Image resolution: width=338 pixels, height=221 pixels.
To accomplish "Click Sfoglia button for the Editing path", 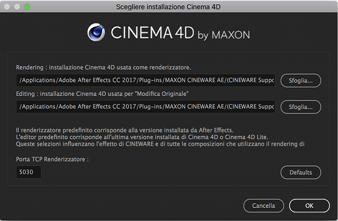I will (300, 107).
